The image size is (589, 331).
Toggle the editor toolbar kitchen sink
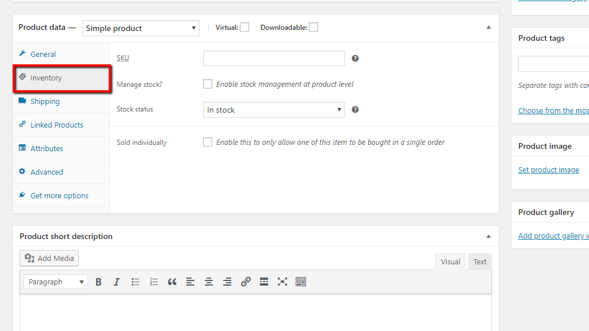click(x=301, y=282)
